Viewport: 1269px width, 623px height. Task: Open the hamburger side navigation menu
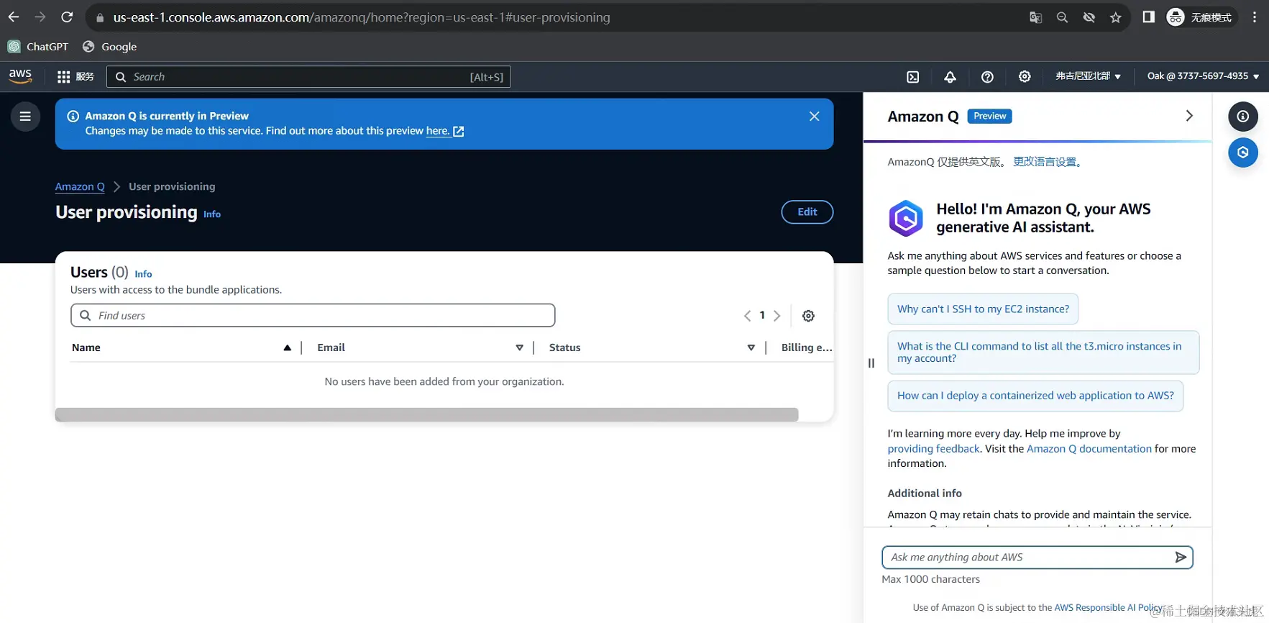point(25,117)
